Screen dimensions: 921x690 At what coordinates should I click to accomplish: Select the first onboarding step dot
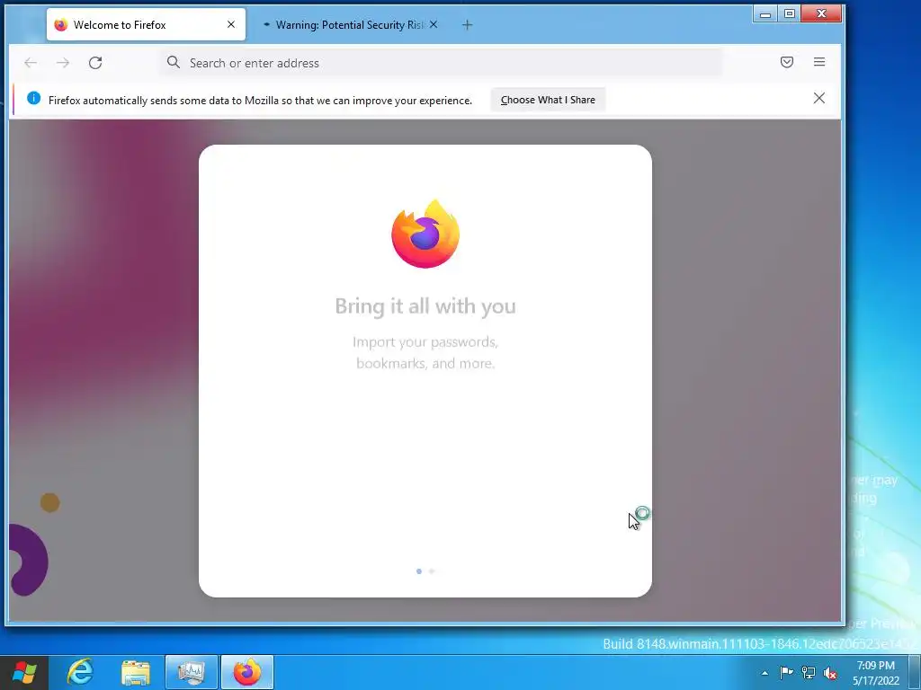pyautogui.click(x=419, y=571)
